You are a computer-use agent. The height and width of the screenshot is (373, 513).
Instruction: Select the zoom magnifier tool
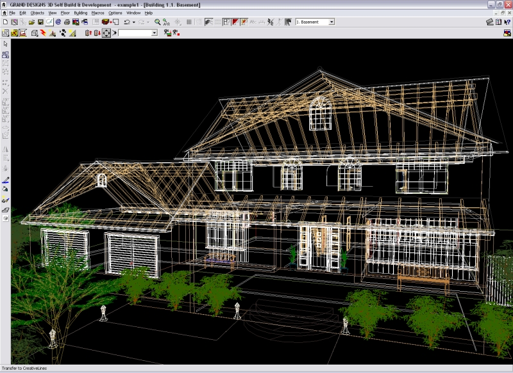click(x=158, y=22)
